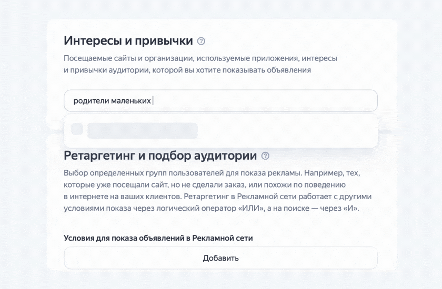
Task: Click the empty right end of the interests field
Action: pos(342,100)
